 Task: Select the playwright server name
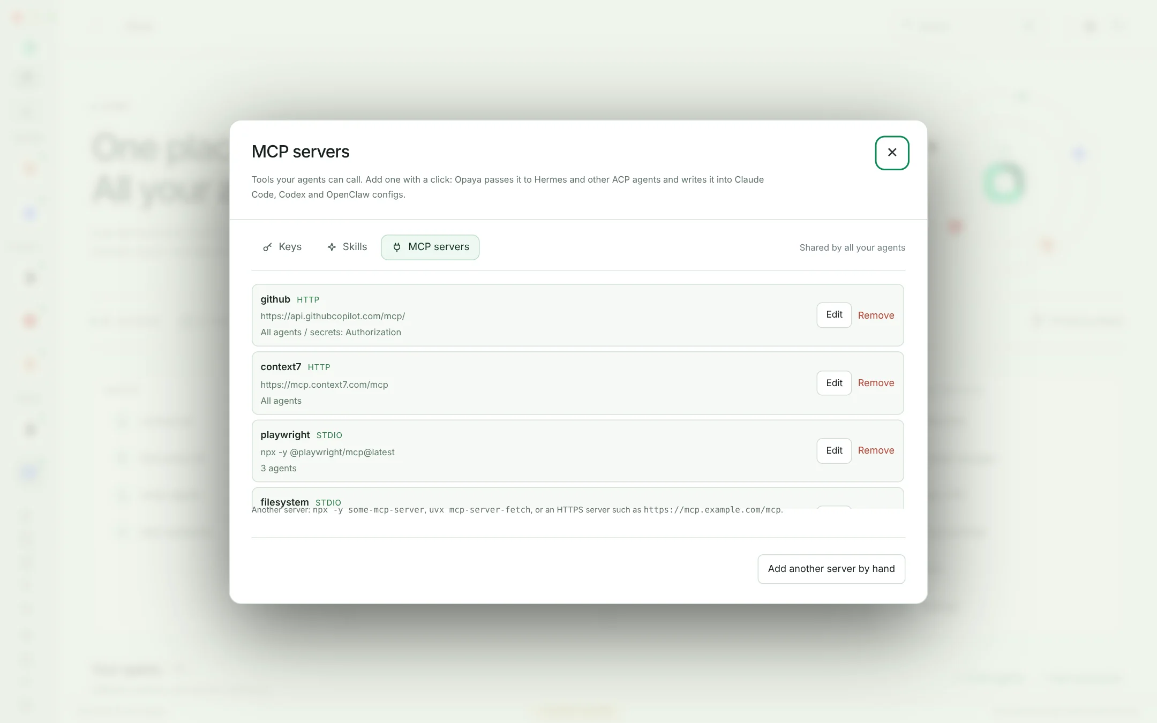[x=285, y=435]
